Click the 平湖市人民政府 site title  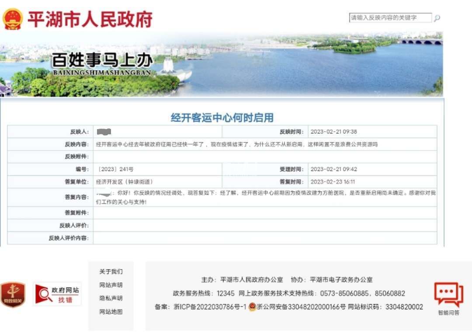(x=90, y=19)
